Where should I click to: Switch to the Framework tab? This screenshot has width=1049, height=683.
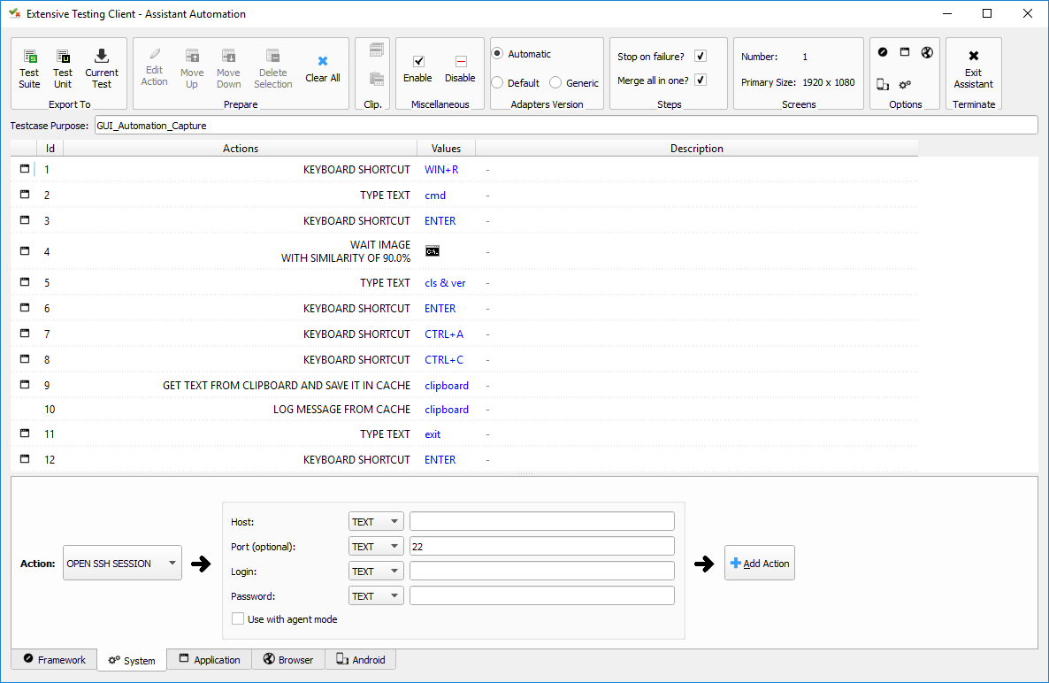point(54,660)
